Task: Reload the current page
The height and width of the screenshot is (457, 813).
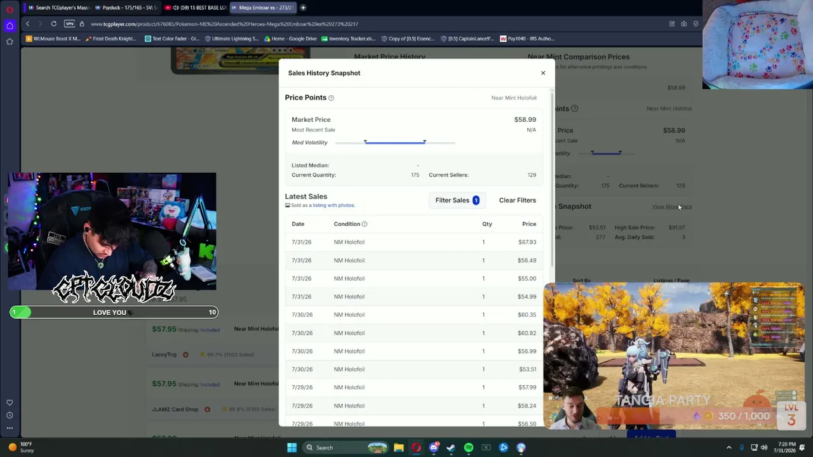Action: pos(54,24)
